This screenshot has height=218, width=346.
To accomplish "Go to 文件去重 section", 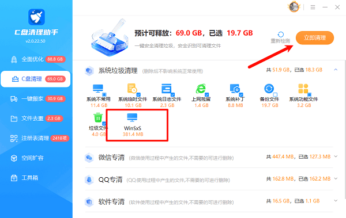I will (35, 118).
